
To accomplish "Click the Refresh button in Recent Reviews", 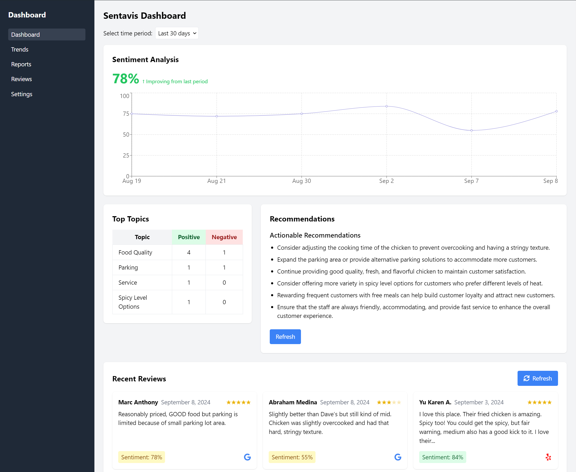I will click(x=537, y=378).
